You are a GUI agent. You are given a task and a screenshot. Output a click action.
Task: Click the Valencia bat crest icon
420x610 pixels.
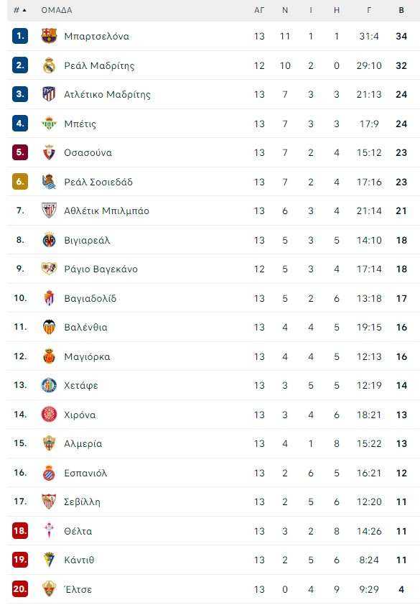click(49, 327)
